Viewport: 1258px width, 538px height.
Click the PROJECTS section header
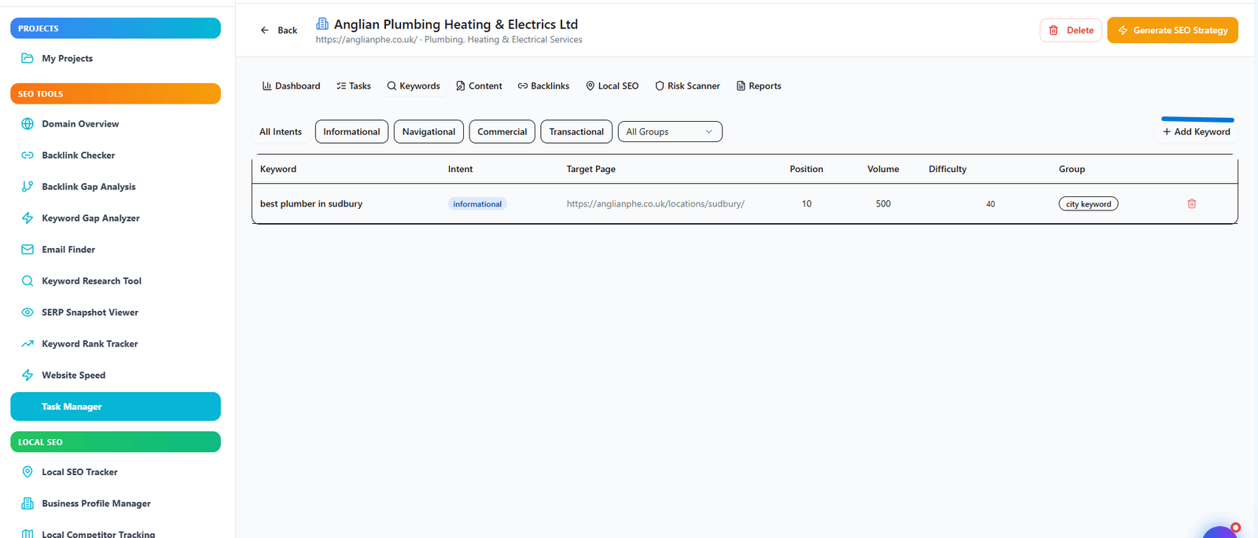[116, 28]
